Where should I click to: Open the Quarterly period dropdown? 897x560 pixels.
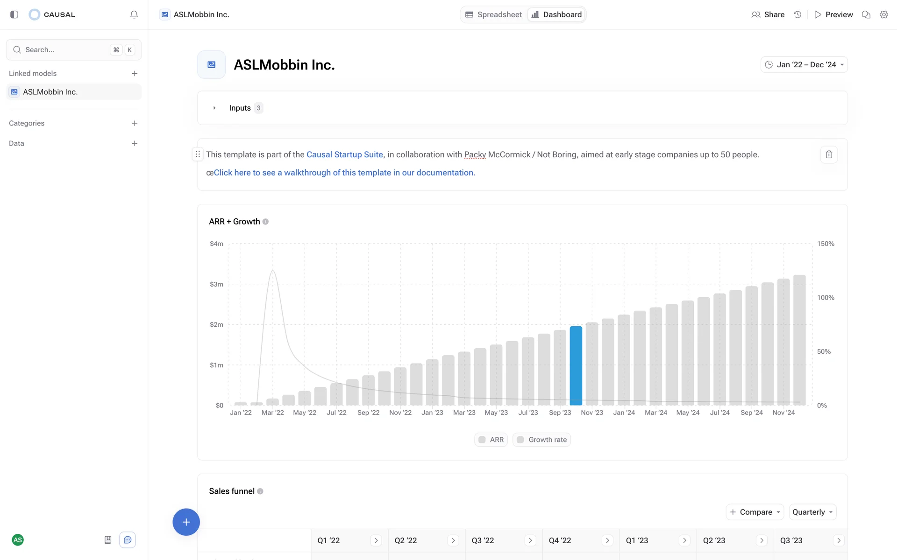pos(812,512)
